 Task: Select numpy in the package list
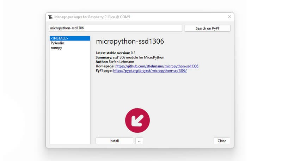[56, 48]
